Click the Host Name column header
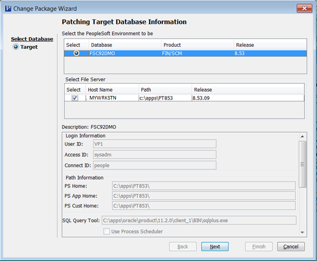The height and width of the screenshot is (261, 317). click(112, 90)
